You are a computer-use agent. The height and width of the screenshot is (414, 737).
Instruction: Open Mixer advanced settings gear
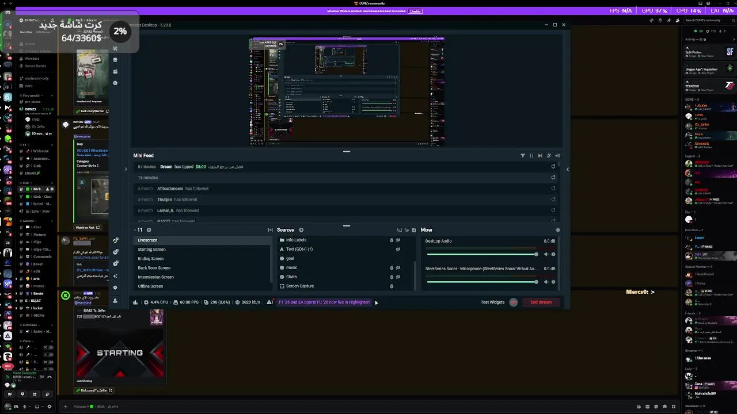pos(557,230)
